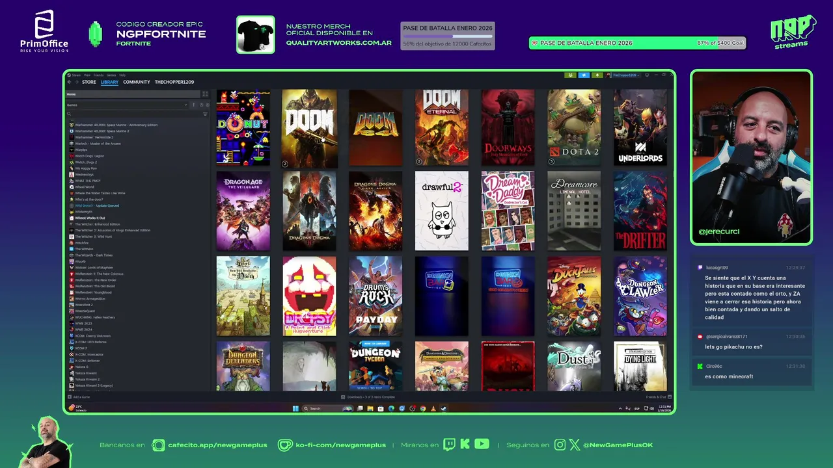Screen dimensions: 833x468
Task: Open the Dungeon Tycoon cover
Action: coord(376,366)
